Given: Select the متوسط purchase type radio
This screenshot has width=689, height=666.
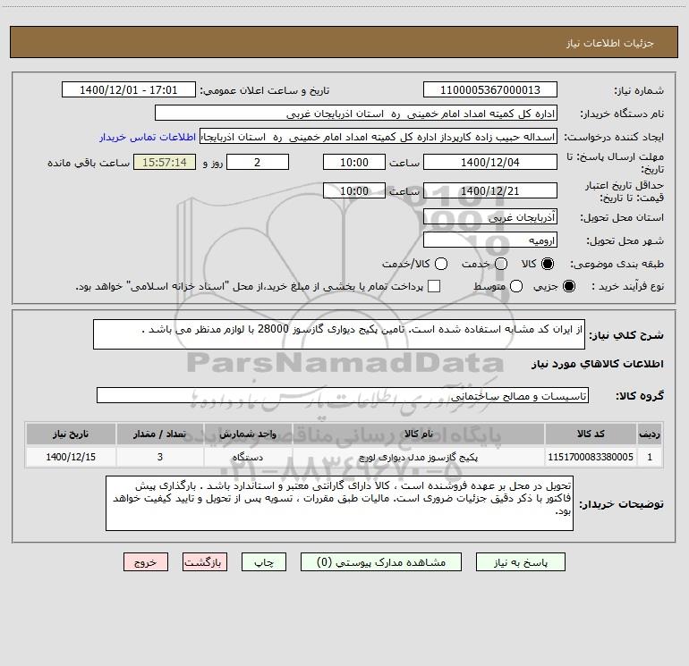Looking at the screenshot, I should [516, 286].
